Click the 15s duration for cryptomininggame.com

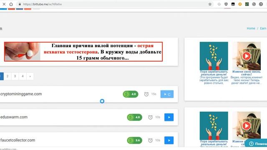click(x=154, y=94)
